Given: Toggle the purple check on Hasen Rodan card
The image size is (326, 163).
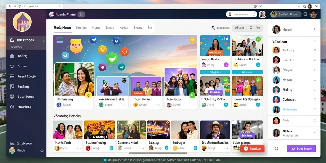Looking at the screenshot, I should point(226,65).
